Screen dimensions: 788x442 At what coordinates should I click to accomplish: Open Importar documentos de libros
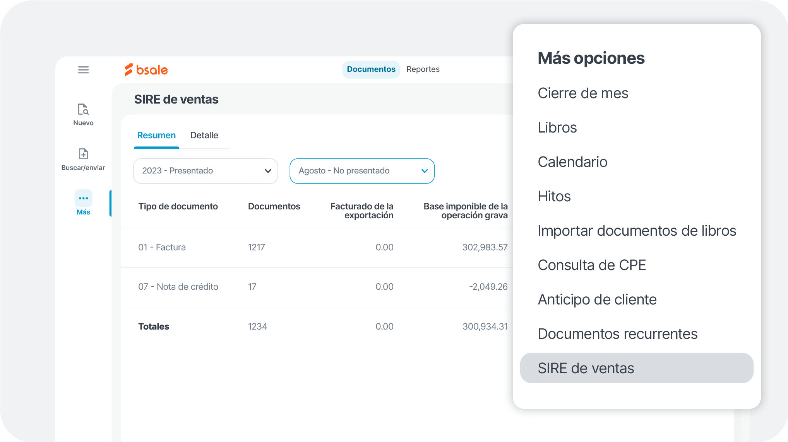pyautogui.click(x=637, y=231)
